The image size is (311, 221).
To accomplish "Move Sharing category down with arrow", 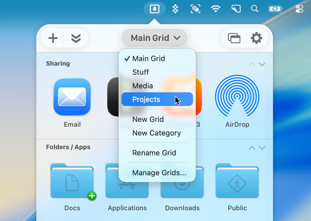I will tap(262, 64).
